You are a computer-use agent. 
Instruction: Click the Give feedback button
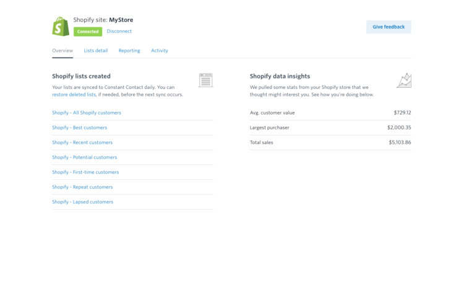coord(389,27)
